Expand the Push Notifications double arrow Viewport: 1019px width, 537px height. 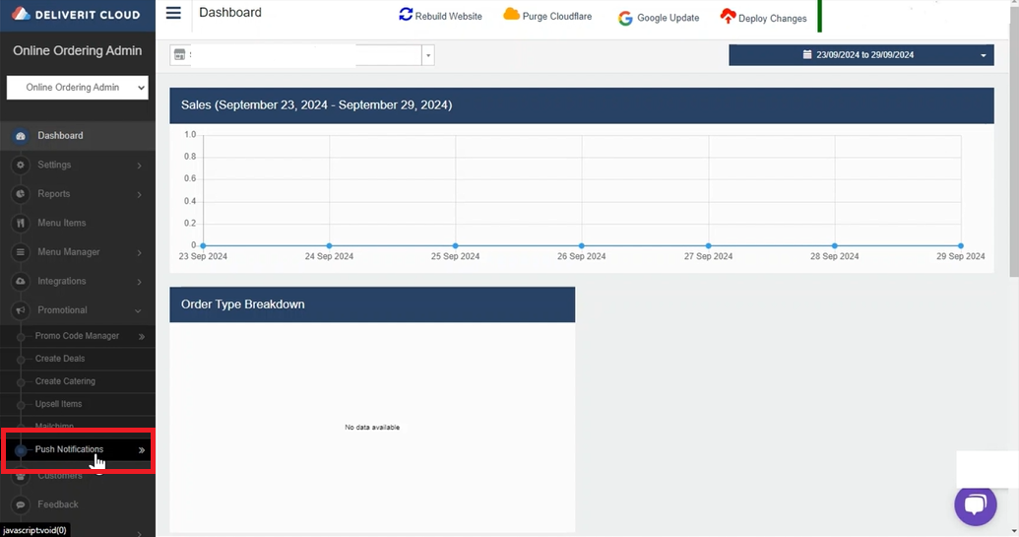142,450
